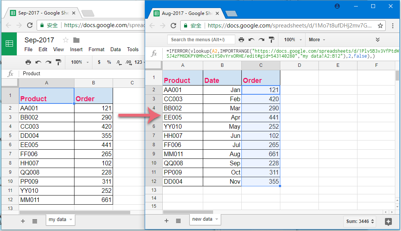This screenshot has height=231, width=401.
Task: Switch to the 'new data' sheet tab
Action: 202,219
